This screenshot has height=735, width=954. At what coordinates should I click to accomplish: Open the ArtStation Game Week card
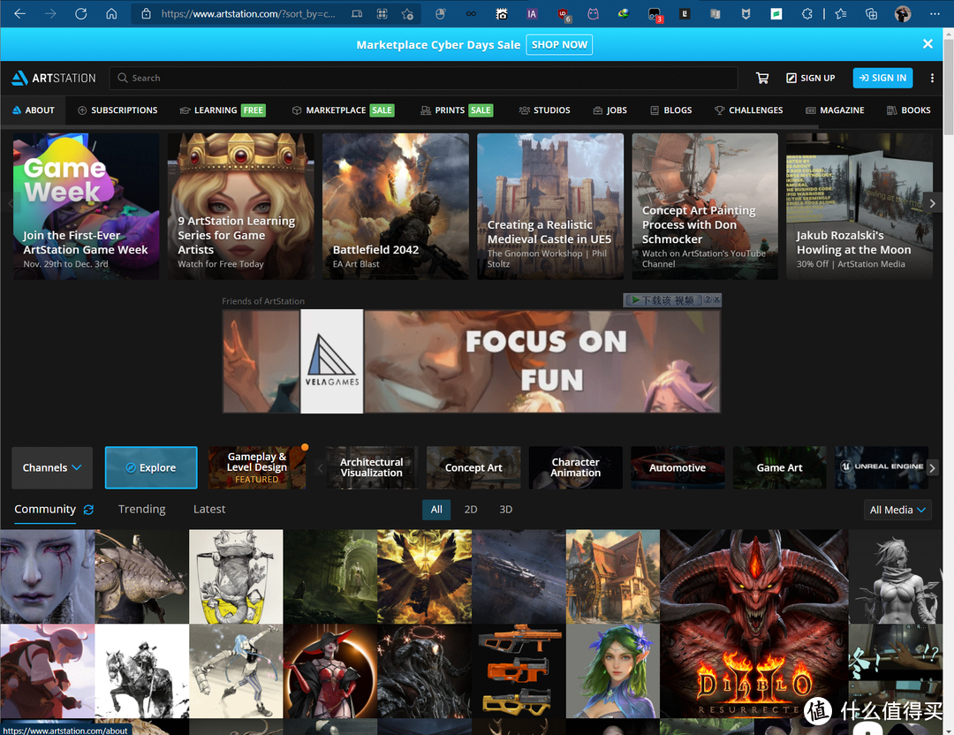point(87,206)
